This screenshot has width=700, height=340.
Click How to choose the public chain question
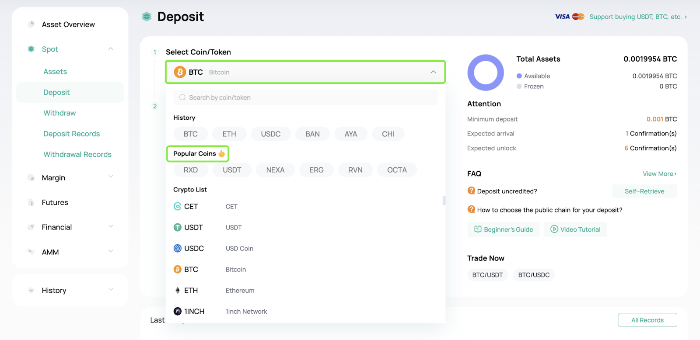point(549,210)
